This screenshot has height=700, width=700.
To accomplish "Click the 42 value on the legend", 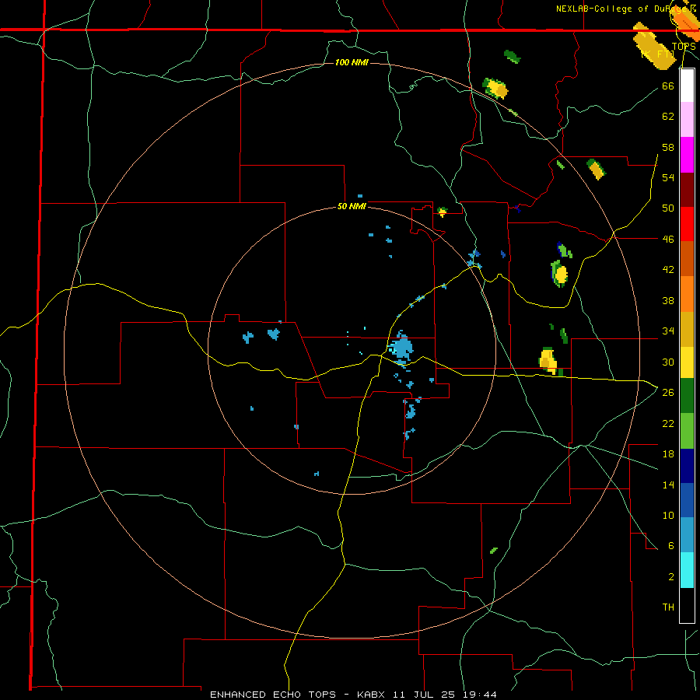I will tap(668, 270).
